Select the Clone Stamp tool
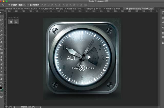The image size is (164, 108). pyautogui.click(x=1, y=42)
